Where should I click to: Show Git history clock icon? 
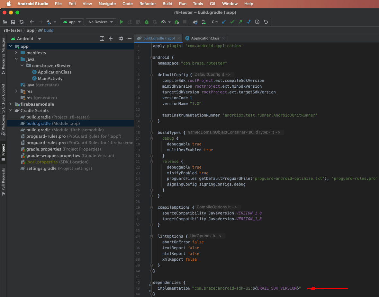(x=257, y=22)
